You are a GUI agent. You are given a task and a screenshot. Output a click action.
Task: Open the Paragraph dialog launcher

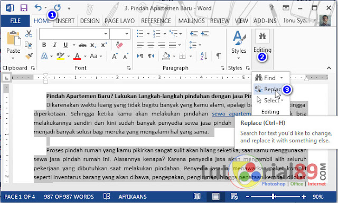222,68
